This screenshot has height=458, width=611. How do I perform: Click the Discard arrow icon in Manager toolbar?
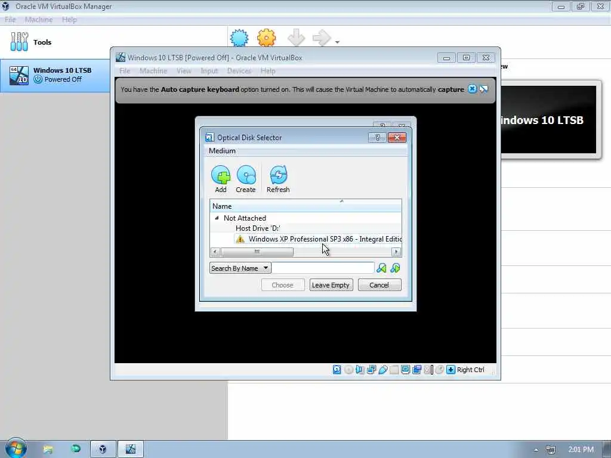click(296, 38)
